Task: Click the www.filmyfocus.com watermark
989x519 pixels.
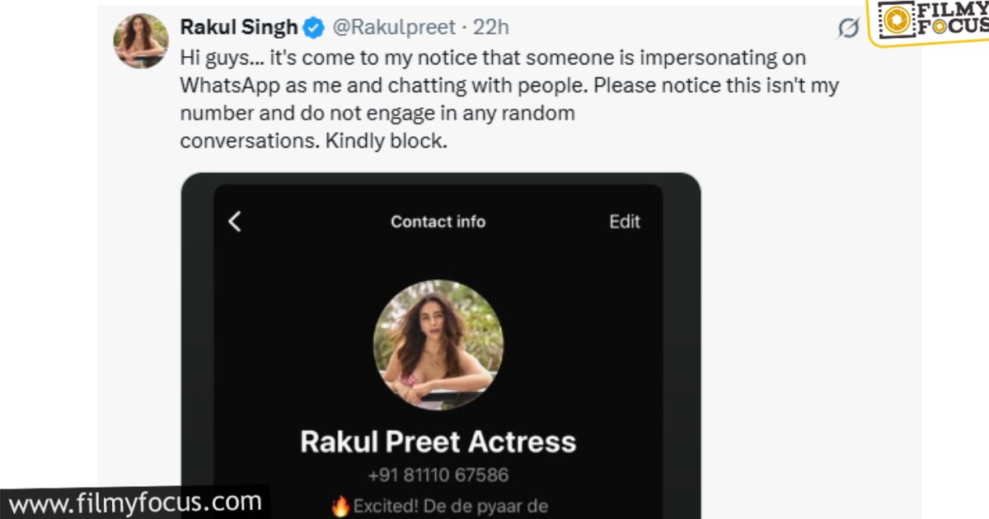Action: [135, 501]
